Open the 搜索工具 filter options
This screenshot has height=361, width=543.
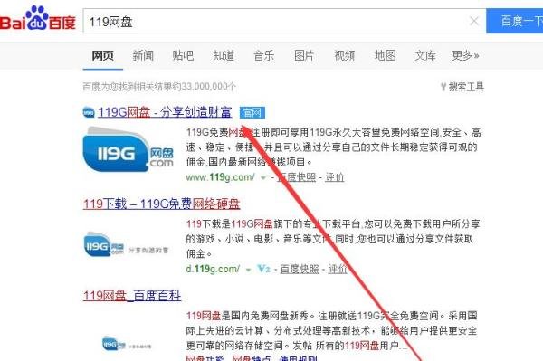(x=462, y=87)
